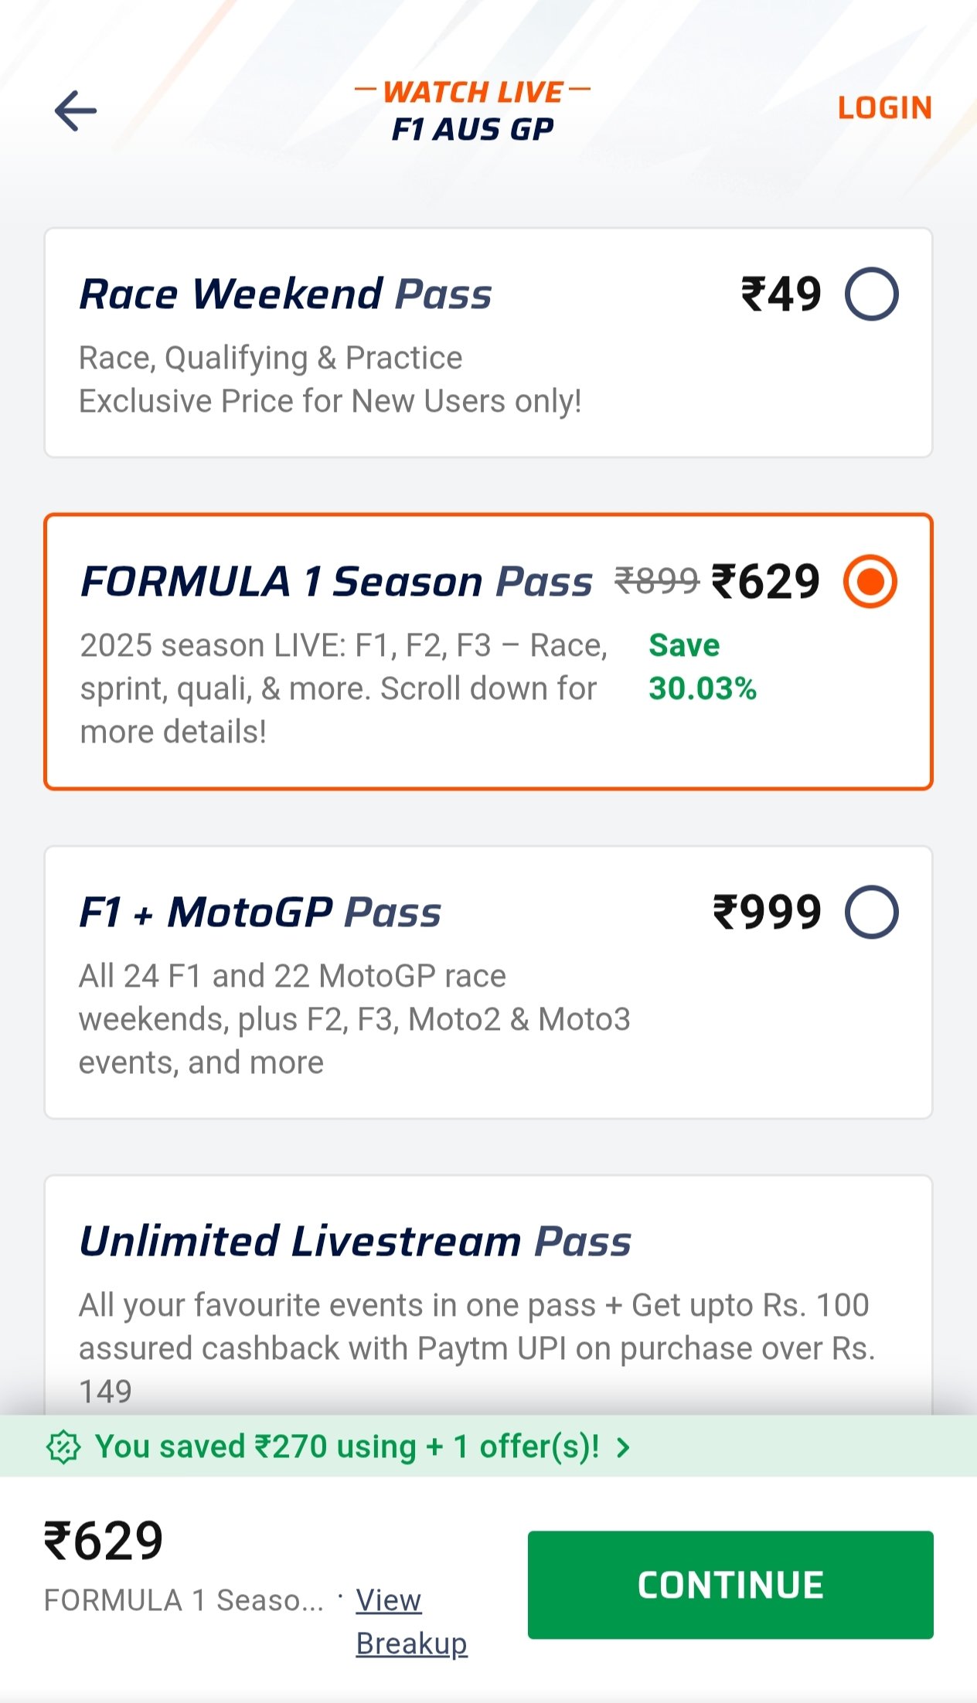Tap the FORMULA 1 Season Pass title

tap(336, 582)
